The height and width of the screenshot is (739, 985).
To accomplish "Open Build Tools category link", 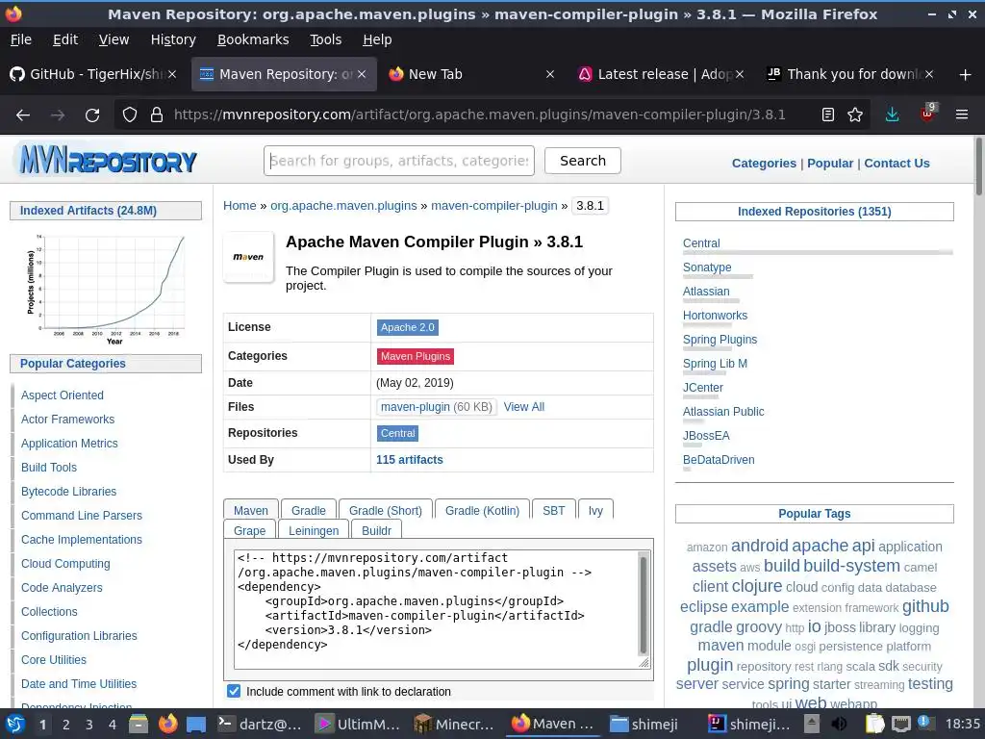I will pos(49,468).
